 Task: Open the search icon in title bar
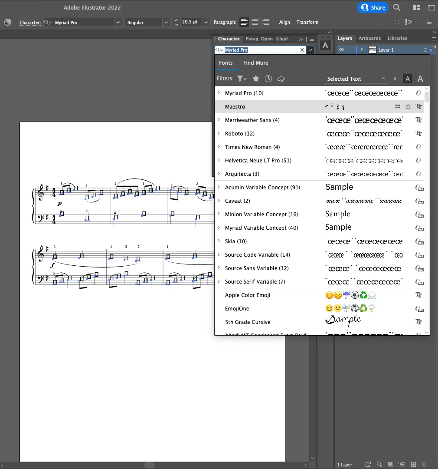click(x=397, y=7)
